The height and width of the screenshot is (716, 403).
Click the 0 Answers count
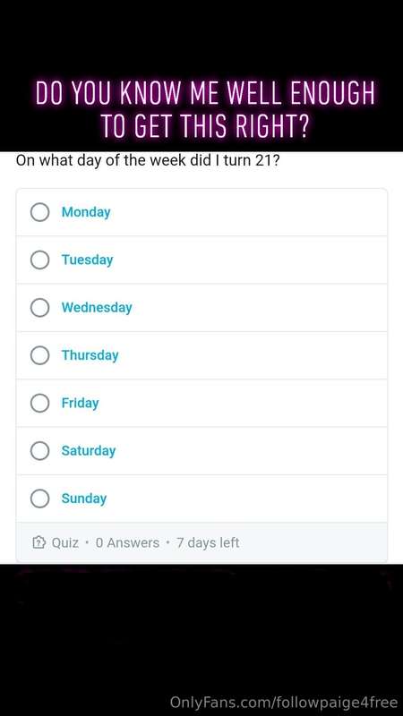(x=127, y=543)
